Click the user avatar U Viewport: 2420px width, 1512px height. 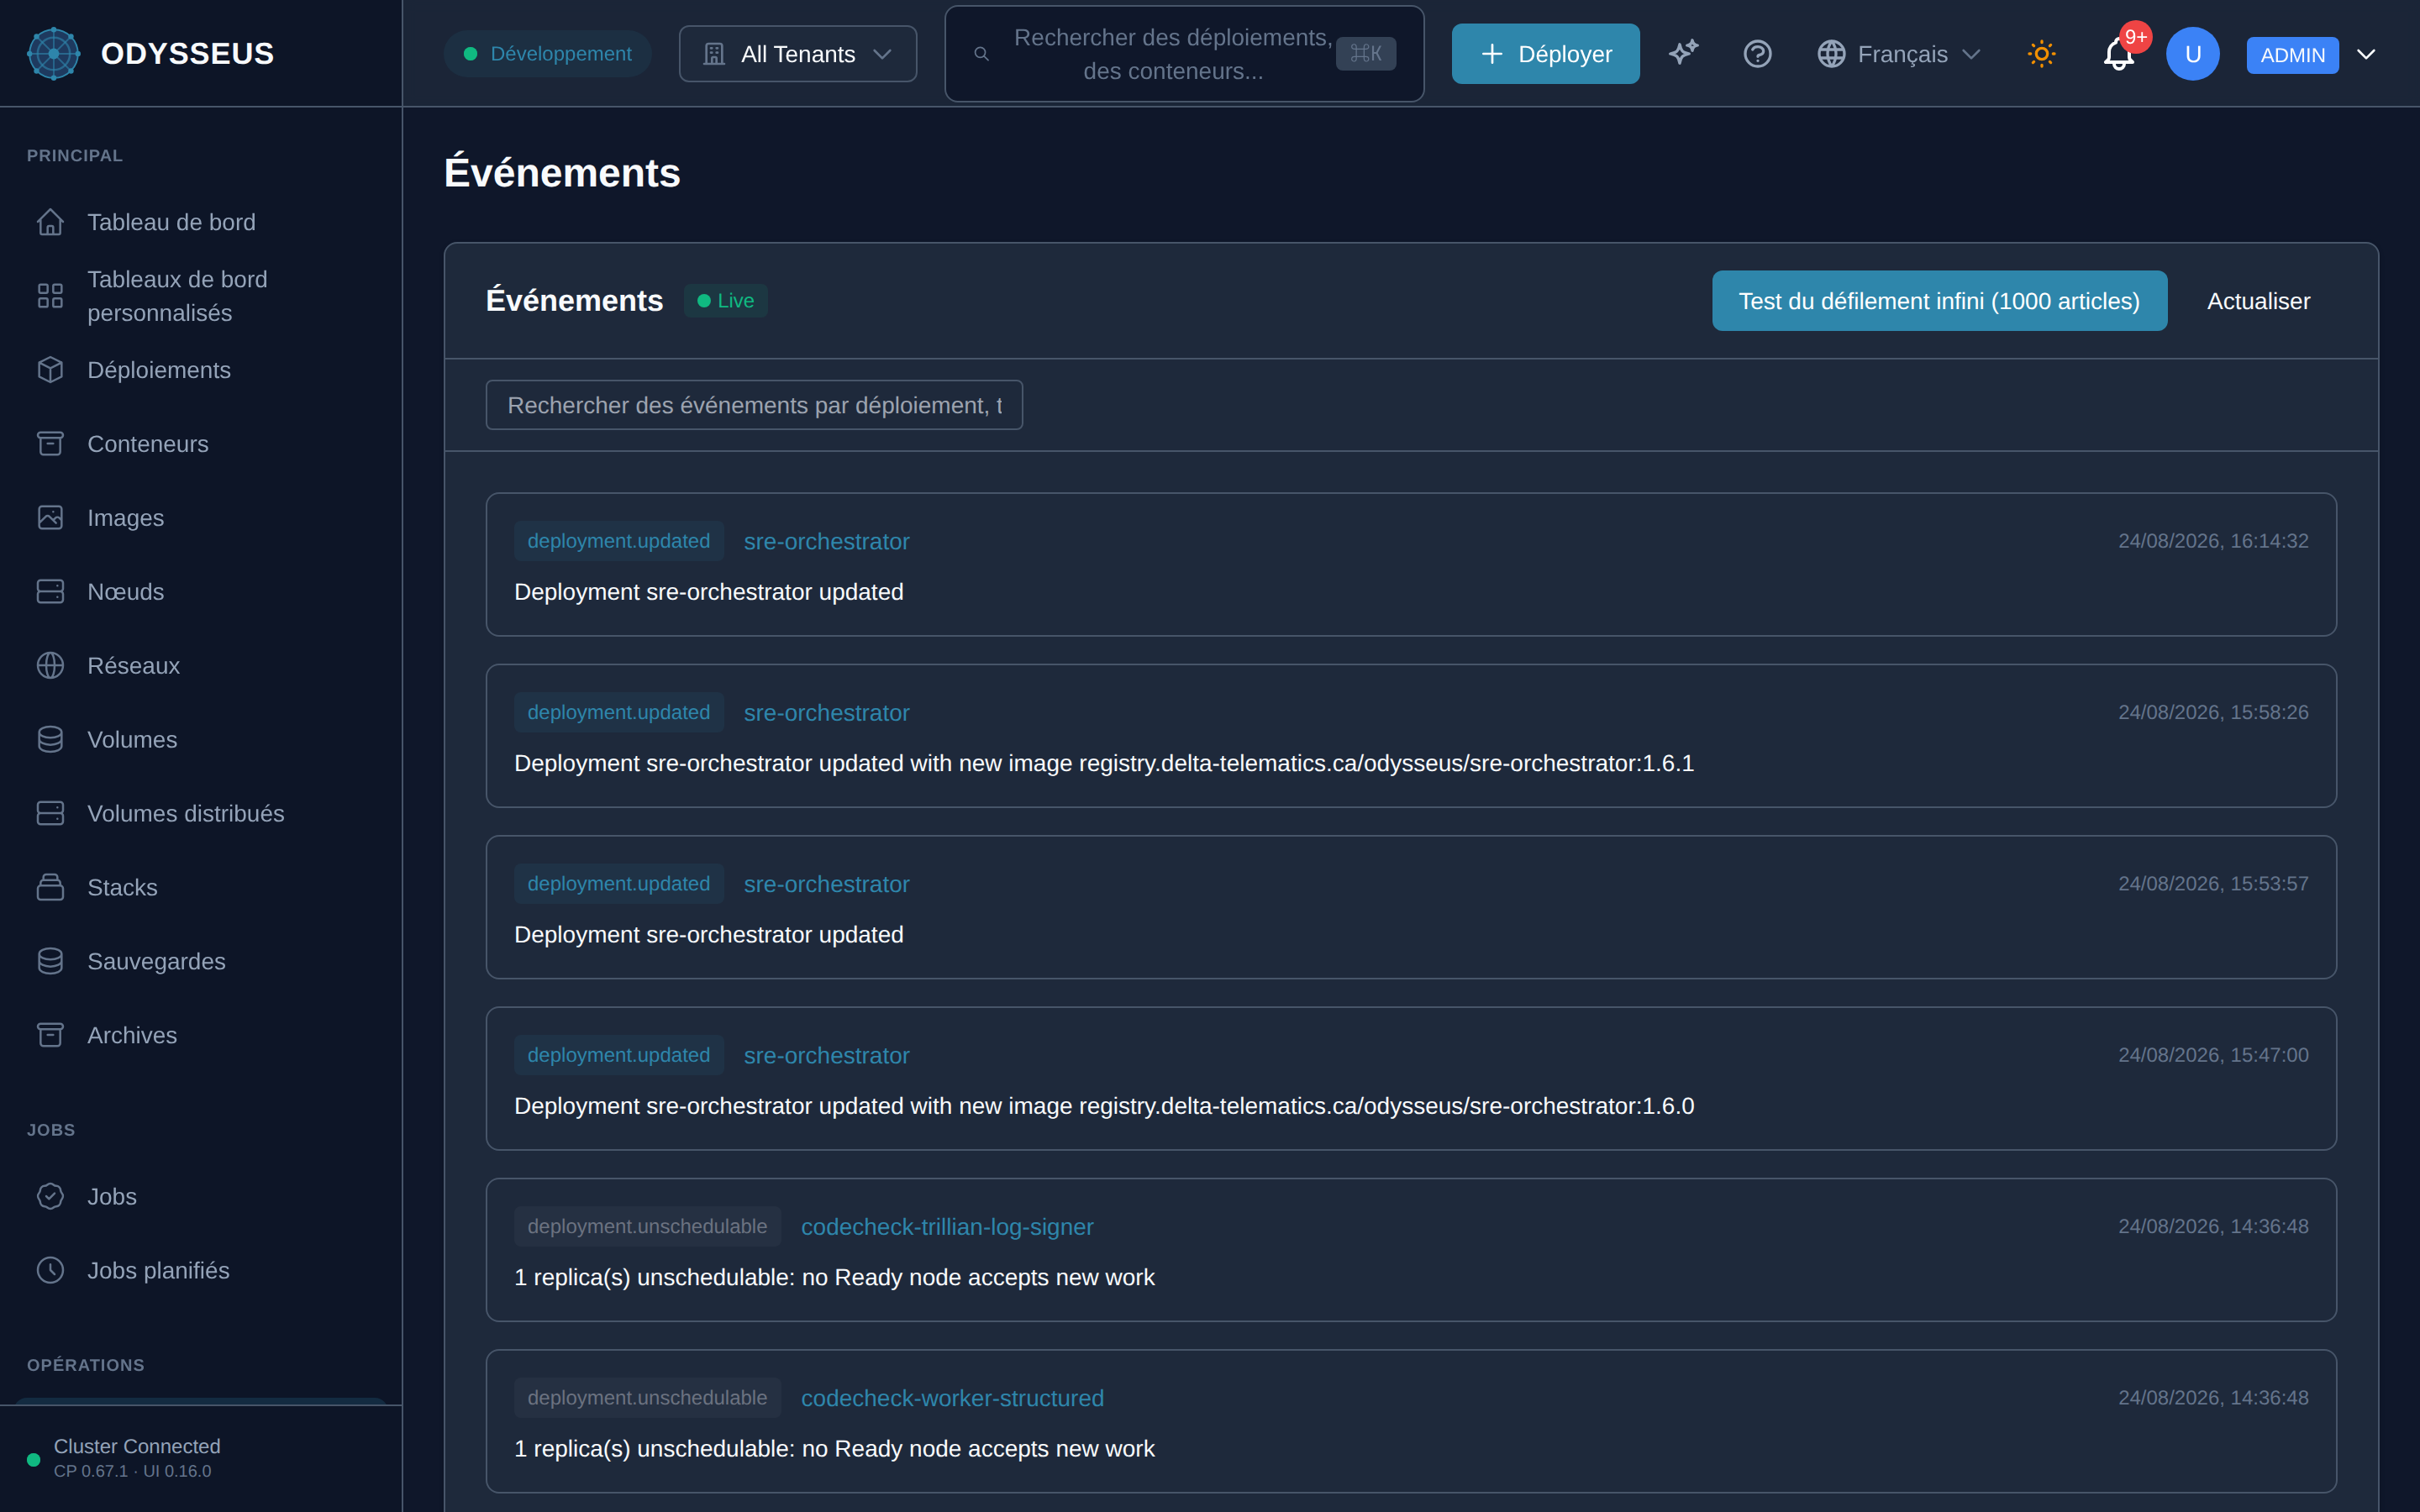pos(2192,54)
